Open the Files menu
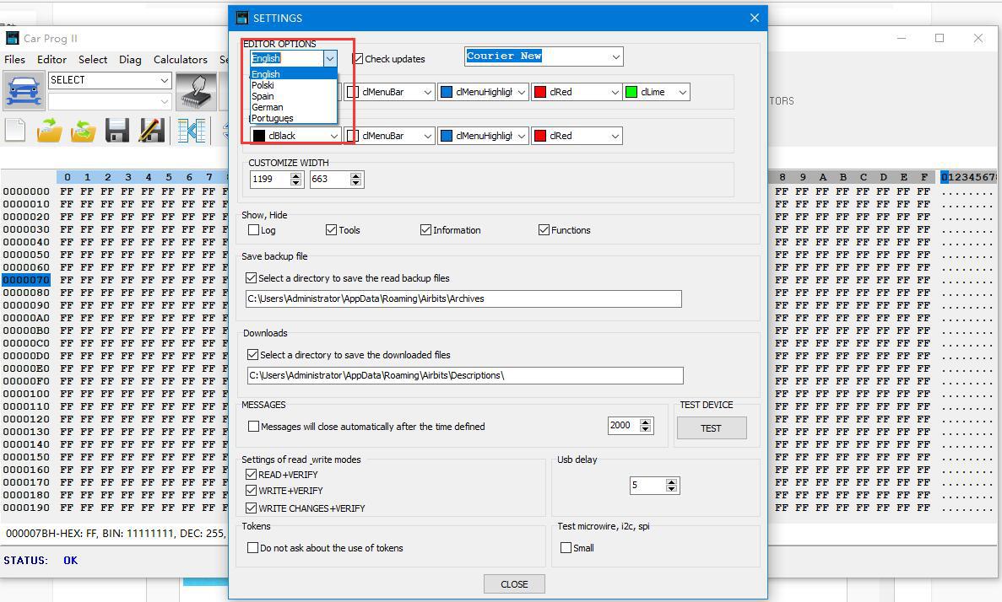The height and width of the screenshot is (602, 1002). coord(14,59)
